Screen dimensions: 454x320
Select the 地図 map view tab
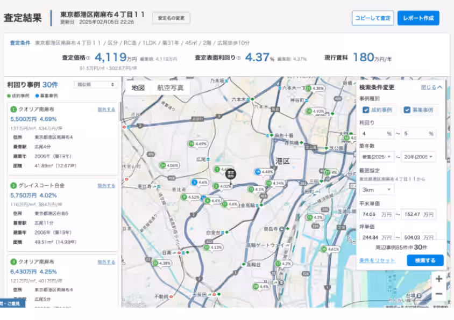138,88
